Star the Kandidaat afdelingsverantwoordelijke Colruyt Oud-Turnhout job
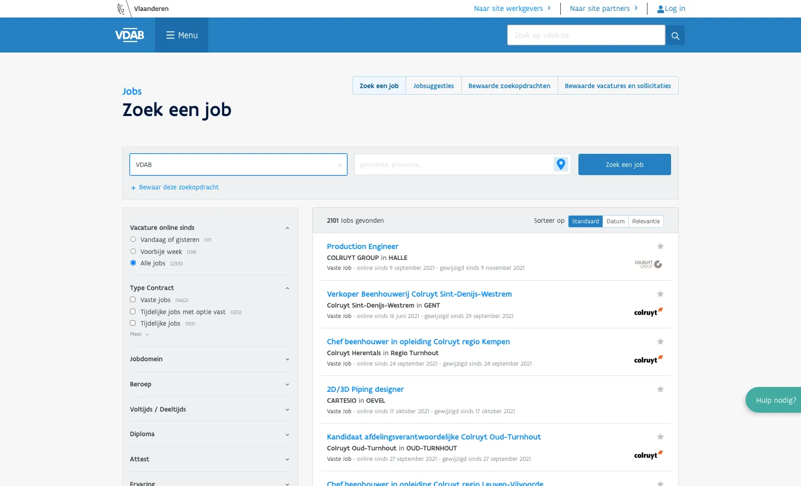This screenshot has width=801, height=486. click(660, 437)
